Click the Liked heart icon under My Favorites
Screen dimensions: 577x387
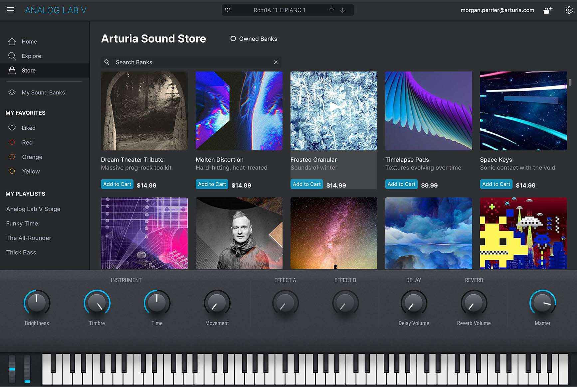tap(12, 127)
